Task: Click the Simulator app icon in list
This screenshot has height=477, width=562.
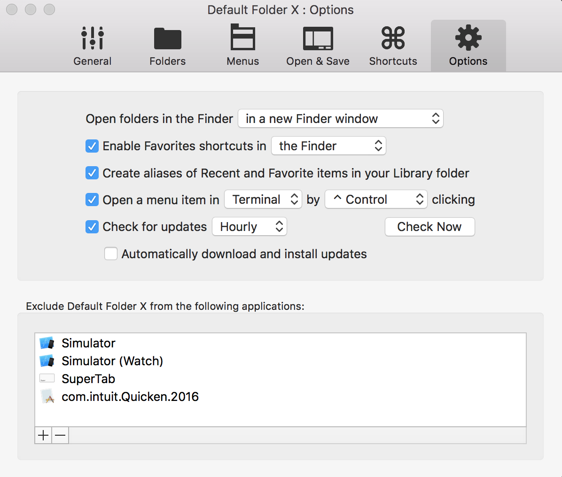Action: click(47, 343)
